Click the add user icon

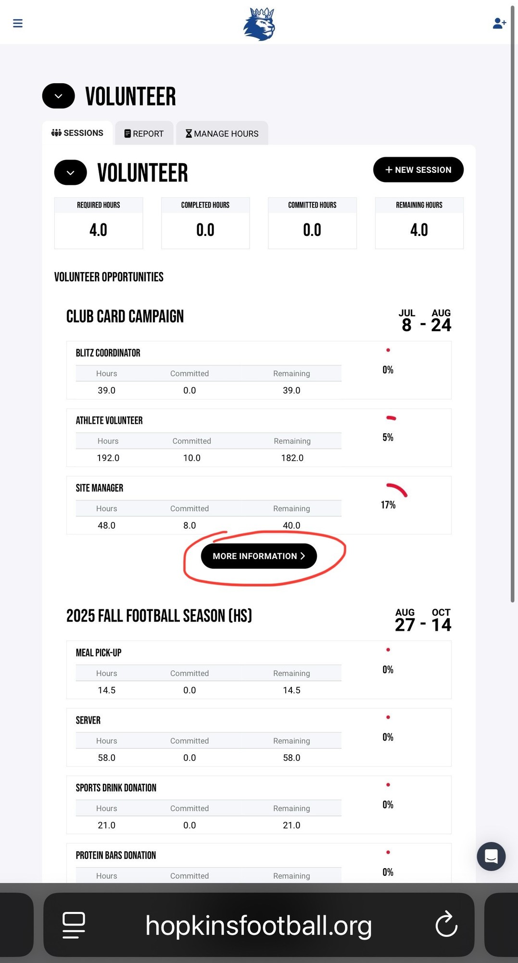pyautogui.click(x=499, y=23)
